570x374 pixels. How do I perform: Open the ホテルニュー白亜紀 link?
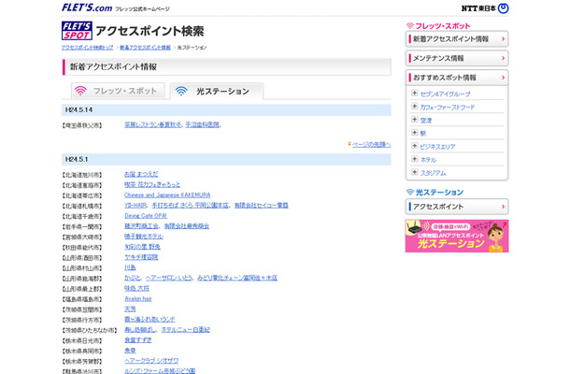(x=185, y=330)
